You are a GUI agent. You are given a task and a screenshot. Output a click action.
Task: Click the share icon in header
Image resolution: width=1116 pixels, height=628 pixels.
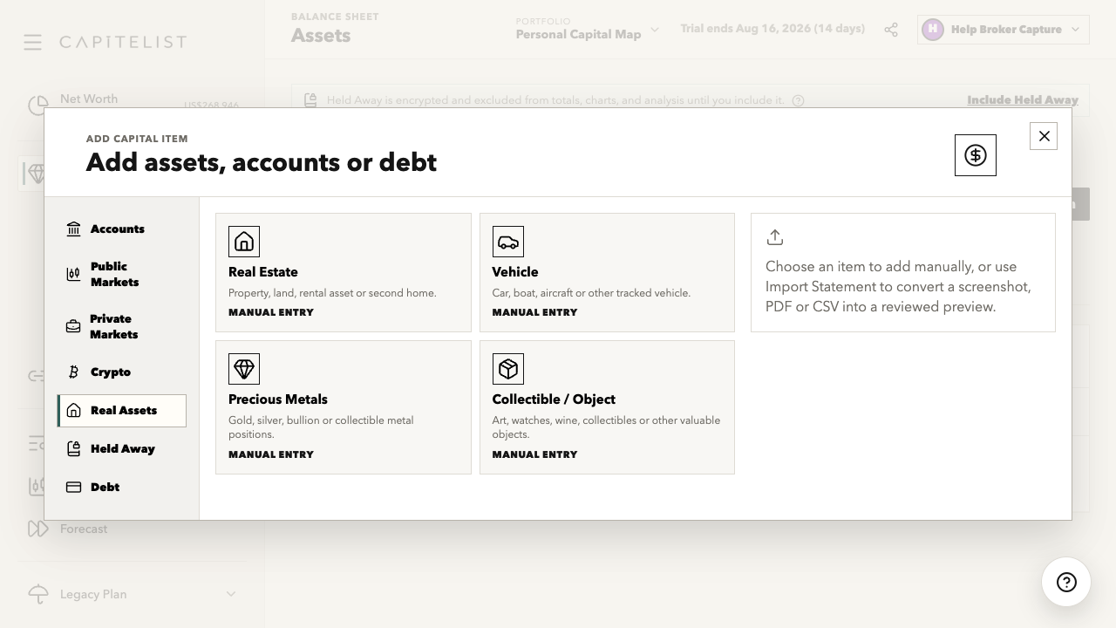(891, 30)
